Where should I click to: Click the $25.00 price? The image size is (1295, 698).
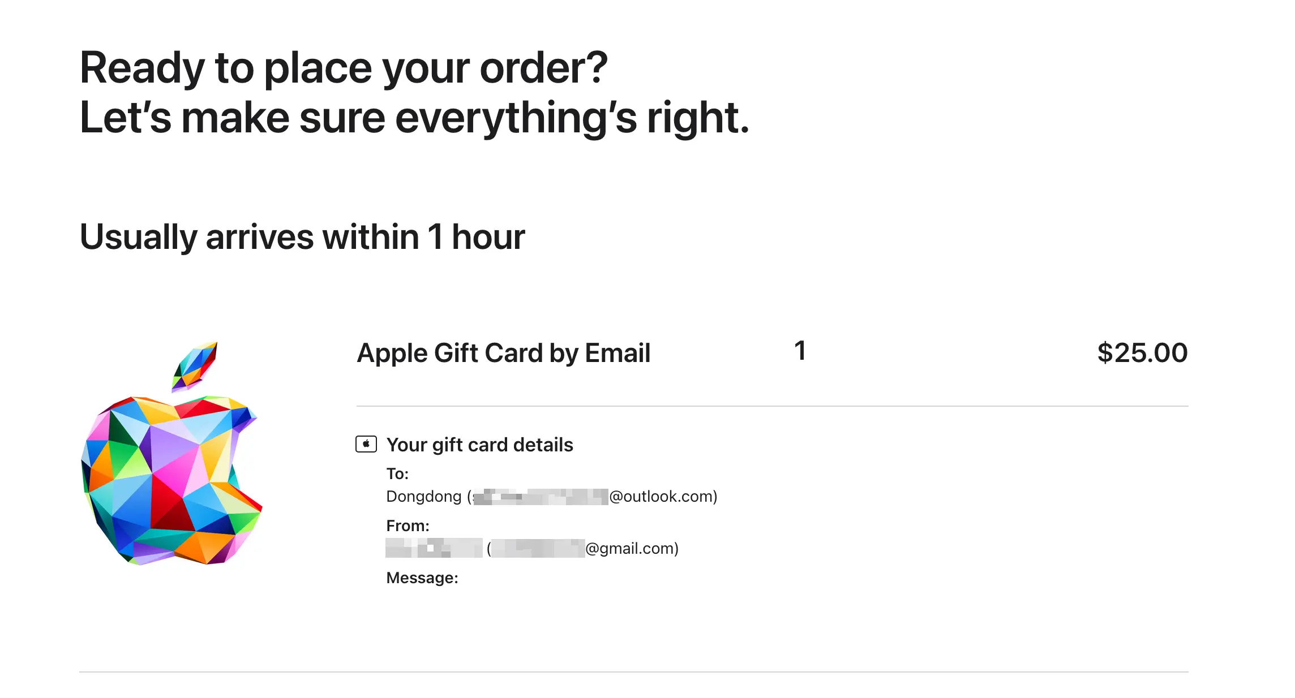1142,353
